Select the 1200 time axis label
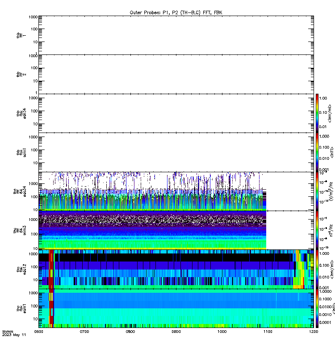This screenshot has height=357, width=335. [x=314, y=332]
